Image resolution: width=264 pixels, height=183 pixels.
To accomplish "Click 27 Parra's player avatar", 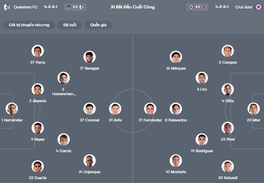I will coord(38,51).
